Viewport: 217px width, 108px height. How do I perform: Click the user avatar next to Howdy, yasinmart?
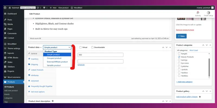coord(212,8)
